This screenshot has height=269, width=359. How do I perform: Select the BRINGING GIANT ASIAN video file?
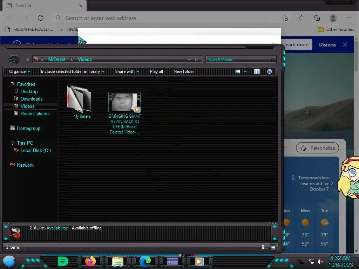pyautogui.click(x=125, y=113)
